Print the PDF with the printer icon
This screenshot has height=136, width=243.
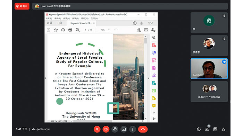click(x=70, y=30)
